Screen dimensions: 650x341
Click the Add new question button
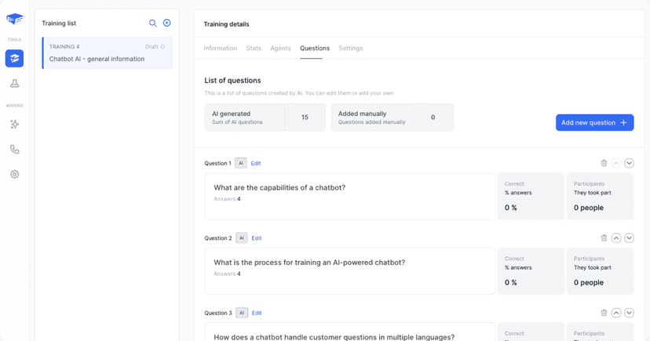click(x=594, y=122)
